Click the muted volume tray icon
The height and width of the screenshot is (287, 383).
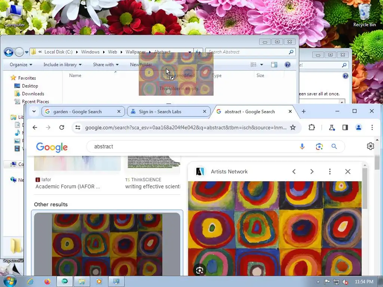tap(345, 282)
